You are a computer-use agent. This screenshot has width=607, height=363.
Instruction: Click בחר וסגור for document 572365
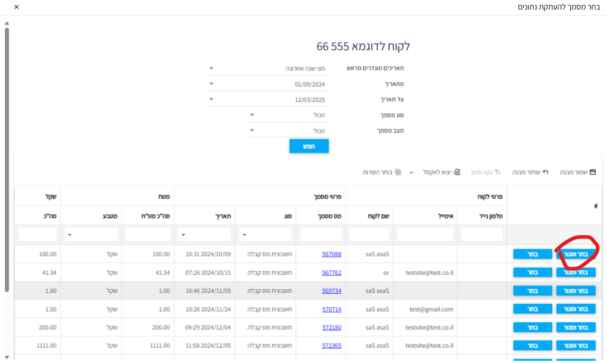point(576,345)
